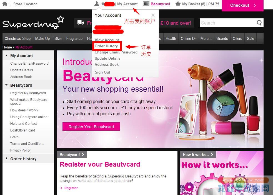The width and height of the screenshot is (273, 195).
Task: Focus the Search input field
Action: [x=228, y=23]
